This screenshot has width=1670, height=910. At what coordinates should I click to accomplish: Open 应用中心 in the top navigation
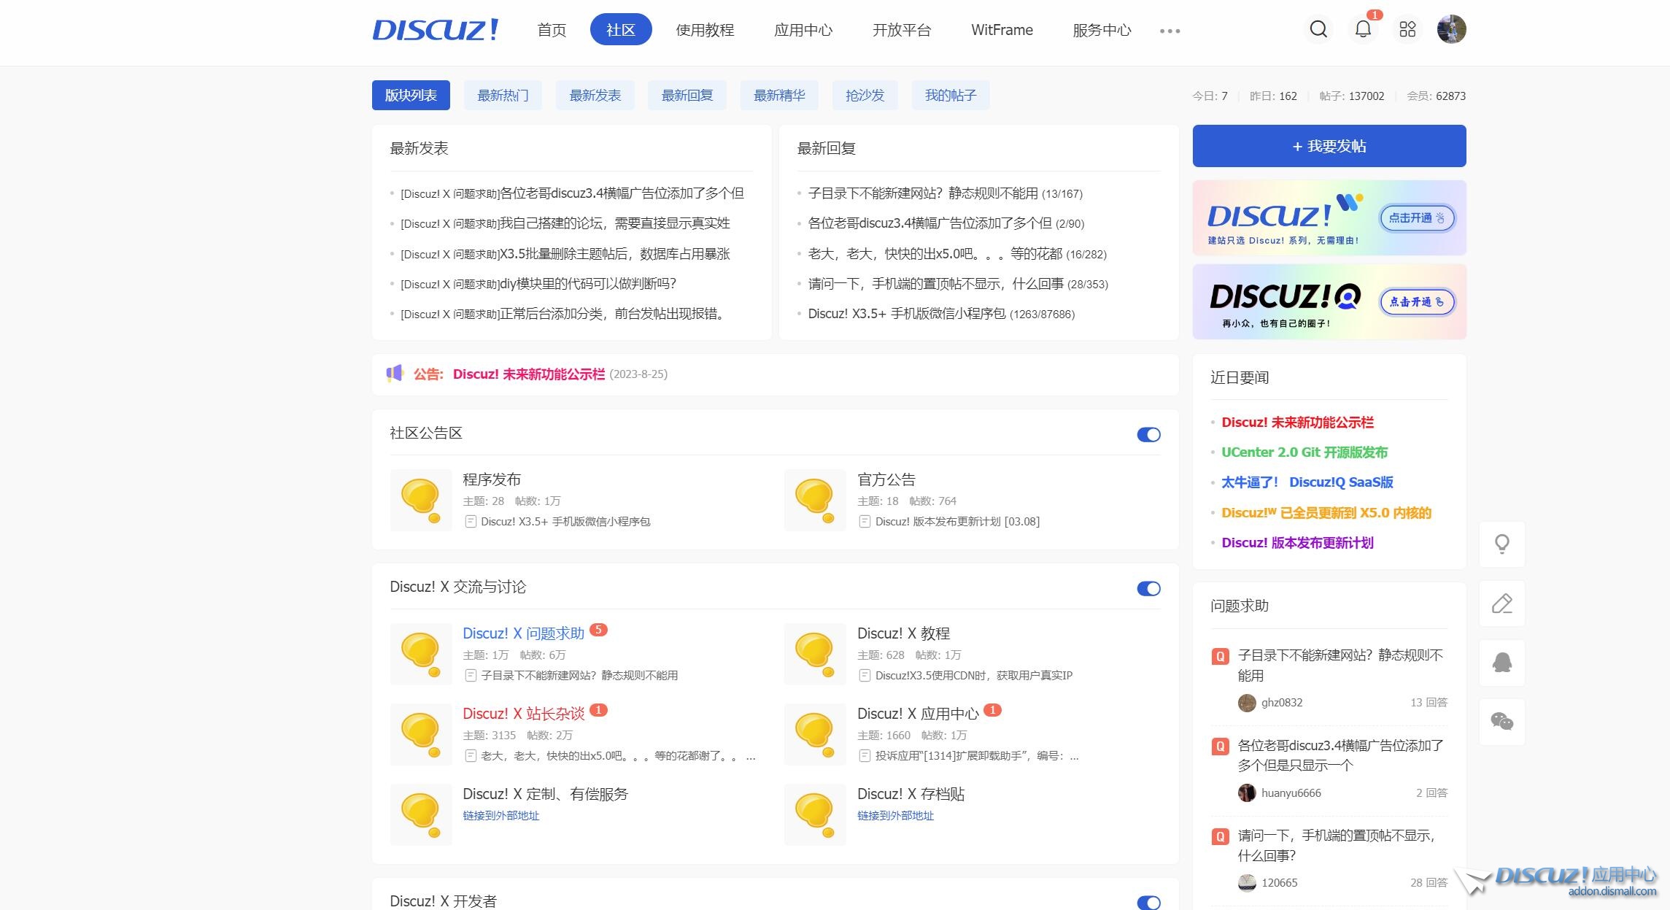[x=803, y=30]
